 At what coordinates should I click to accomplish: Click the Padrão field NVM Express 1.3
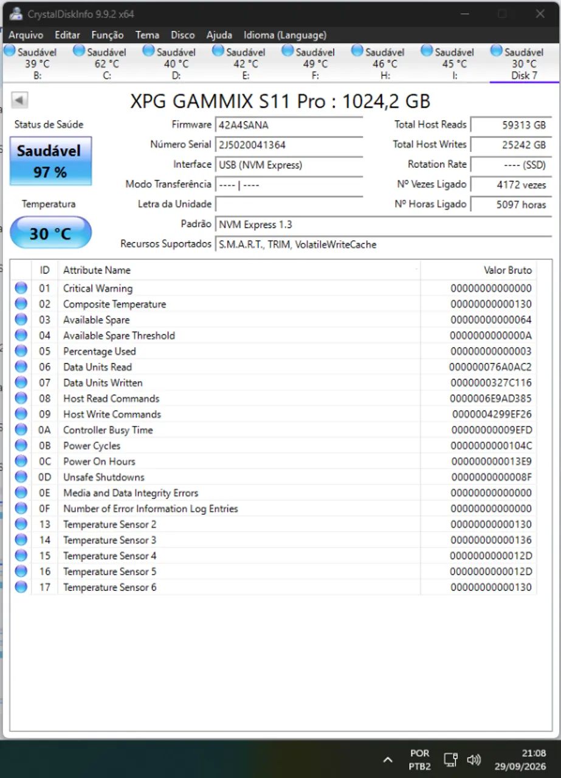tap(383, 224)
